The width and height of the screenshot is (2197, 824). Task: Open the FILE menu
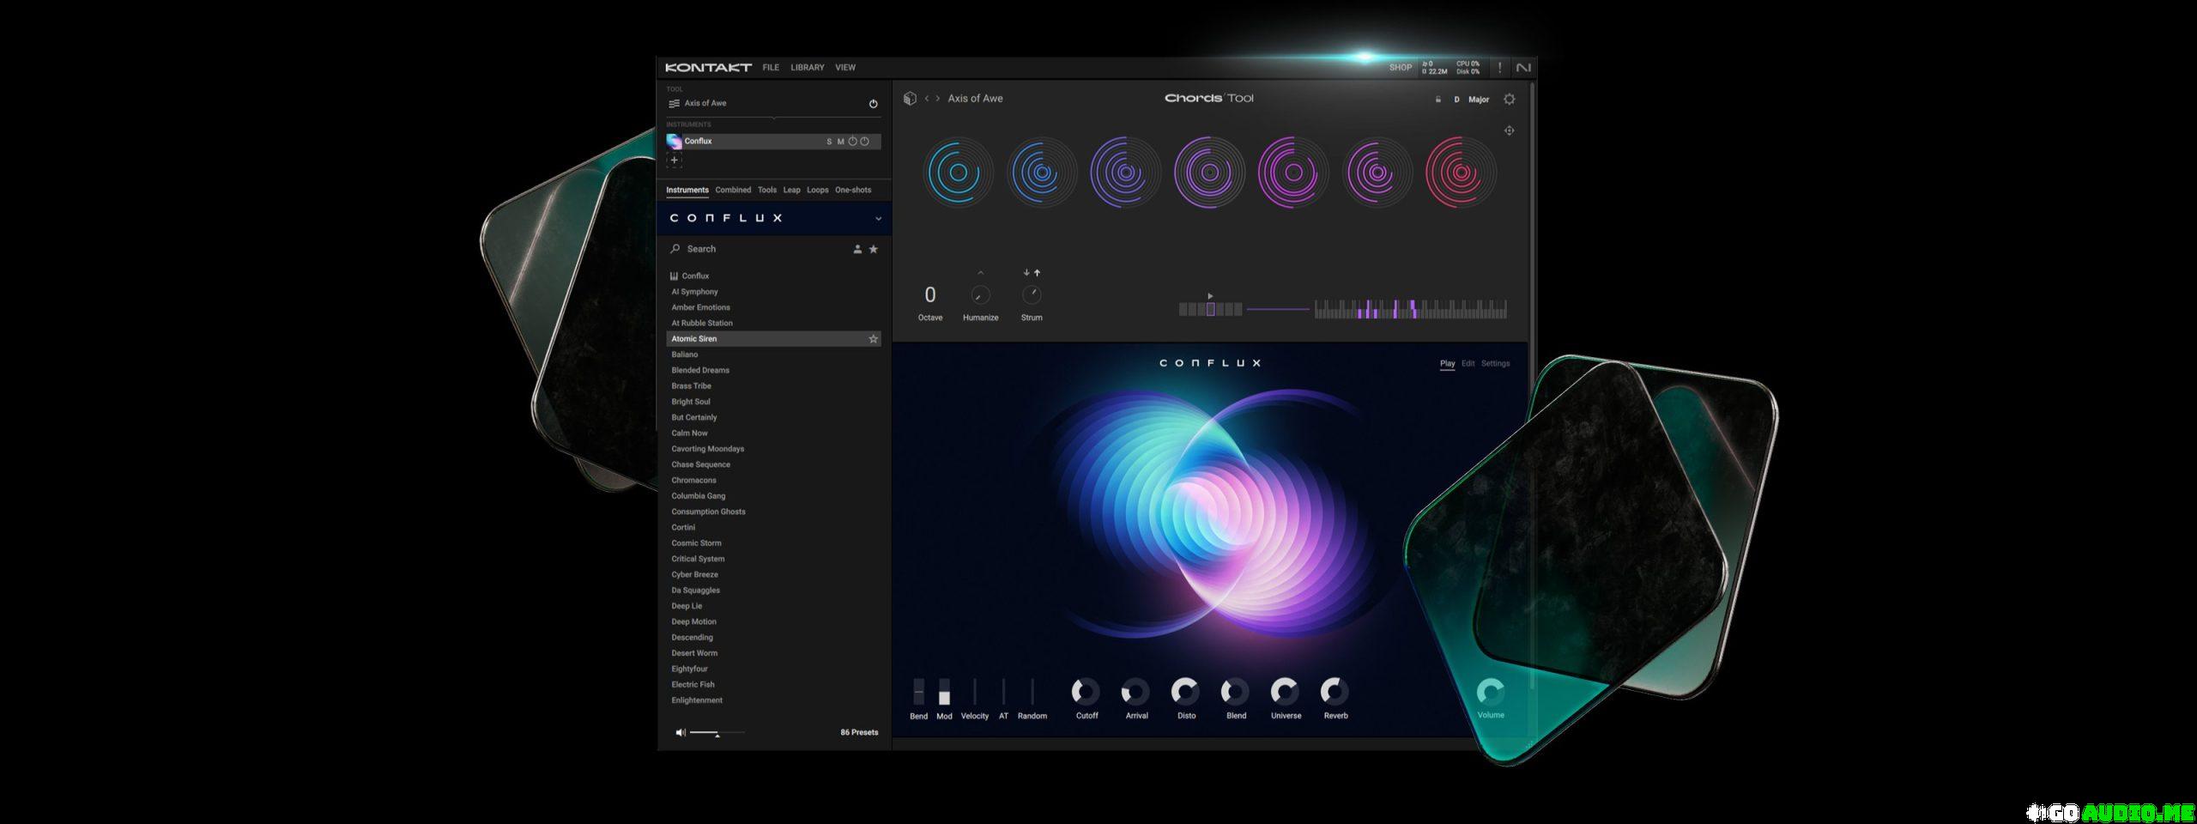pyautogui.click(x=771, y=67)
